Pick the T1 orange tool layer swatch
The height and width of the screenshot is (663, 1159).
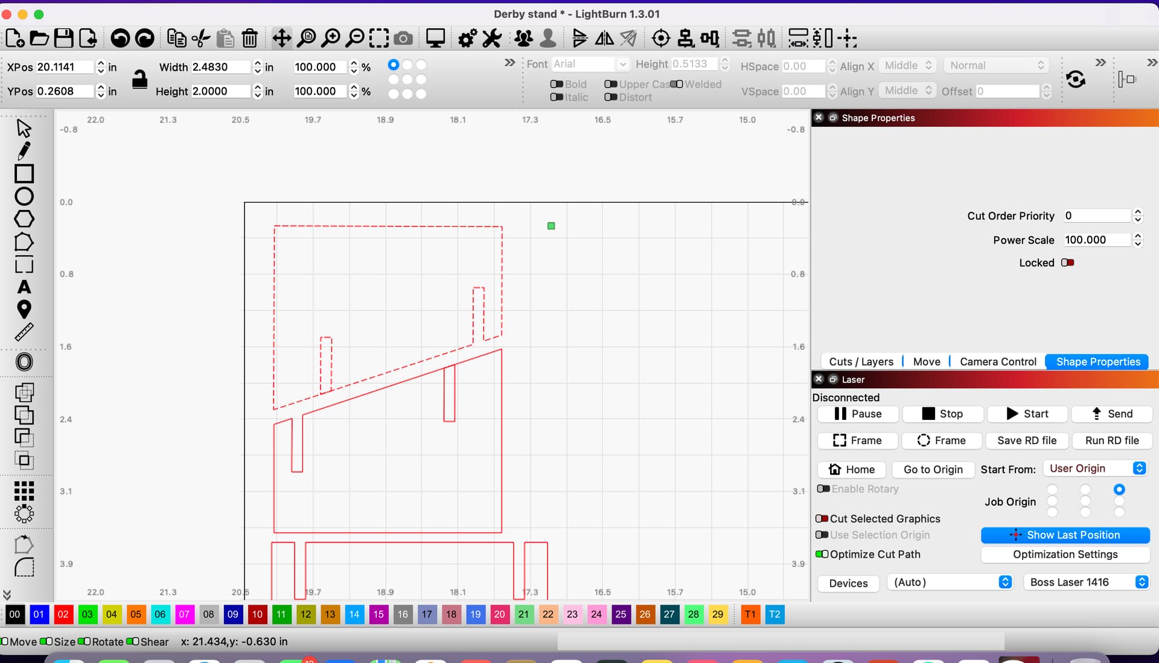[750, 614]
